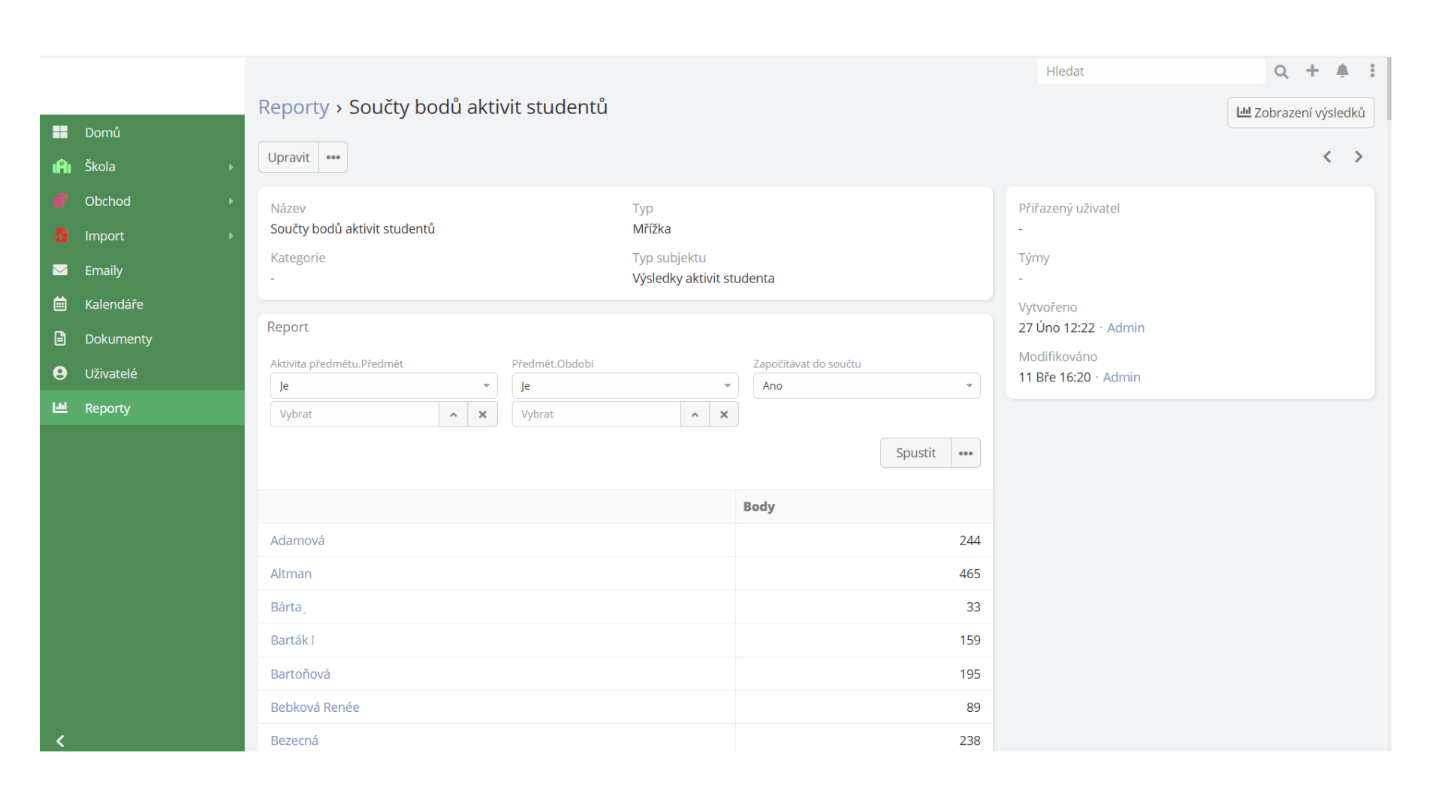The image size is (1442, 811).
Task: Open the Altman student link
Action: (x=291, y=574)
